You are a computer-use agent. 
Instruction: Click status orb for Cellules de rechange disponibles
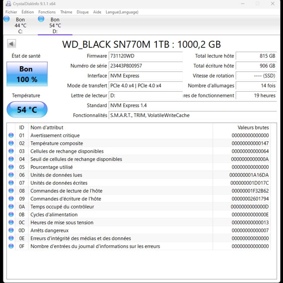(x=11, y=151)
